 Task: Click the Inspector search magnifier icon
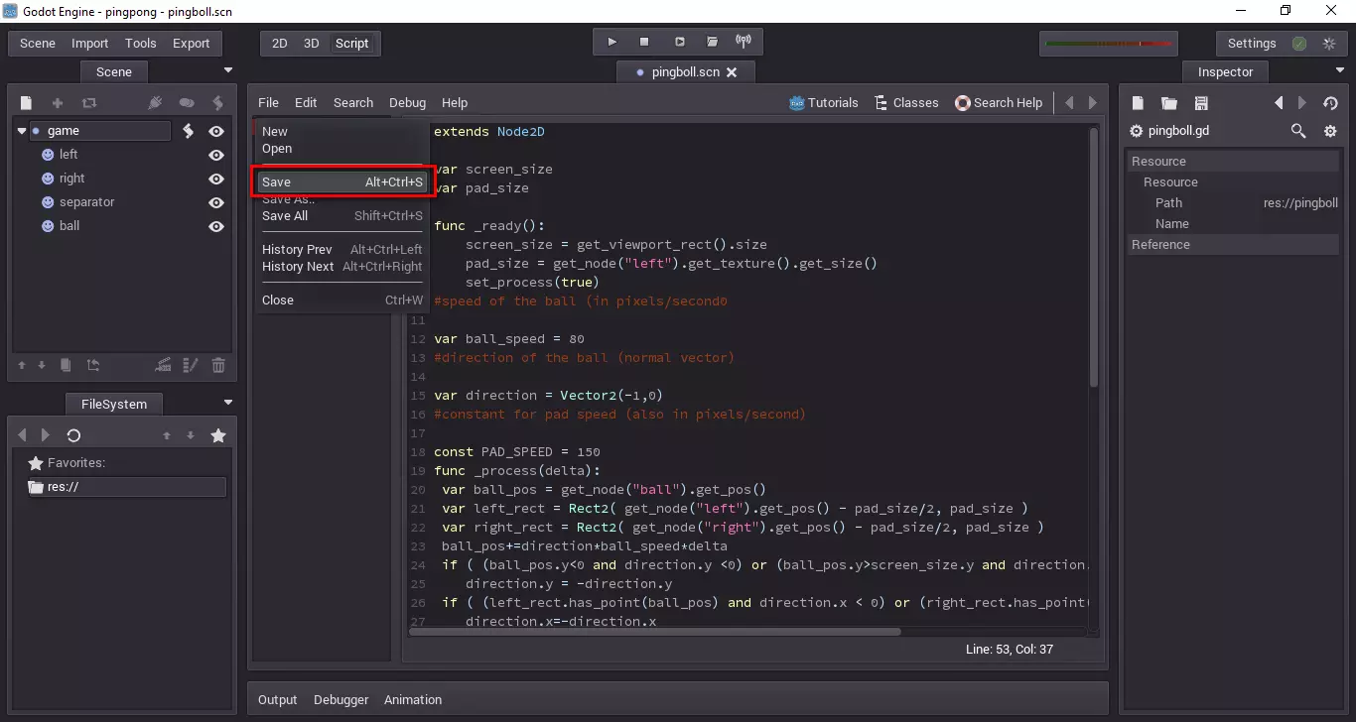pos(1298,131)
